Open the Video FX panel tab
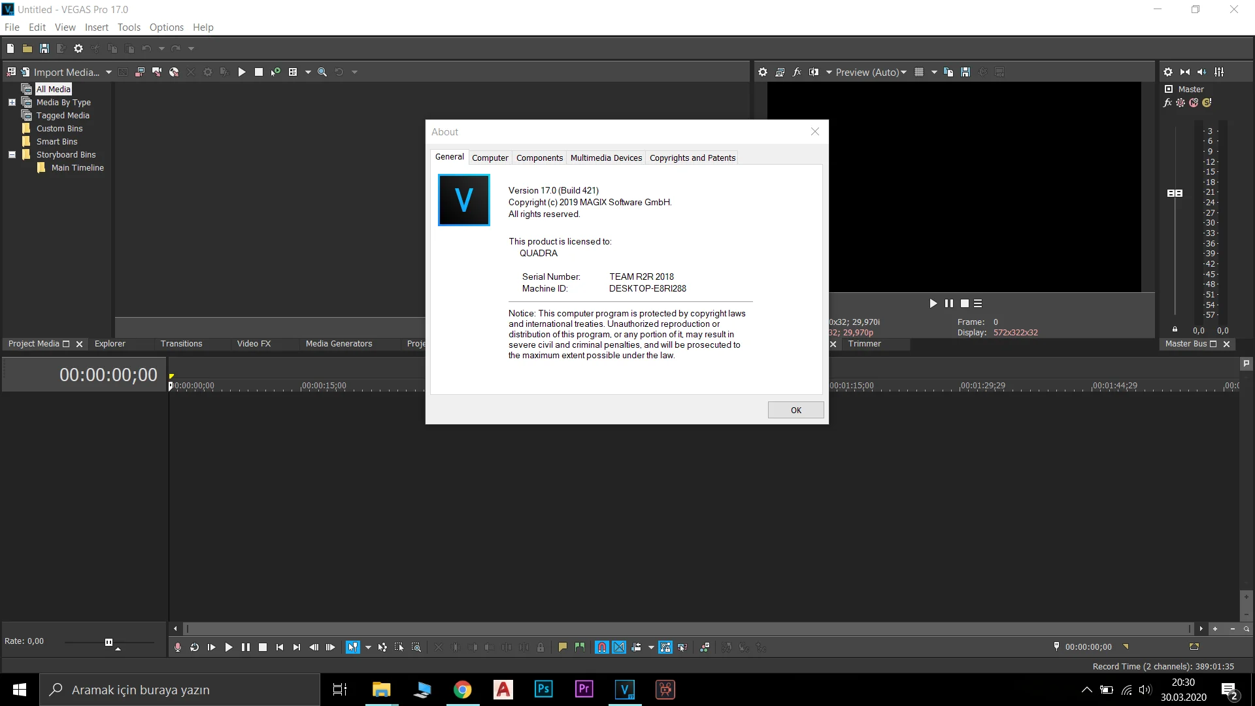 point(254,344)
